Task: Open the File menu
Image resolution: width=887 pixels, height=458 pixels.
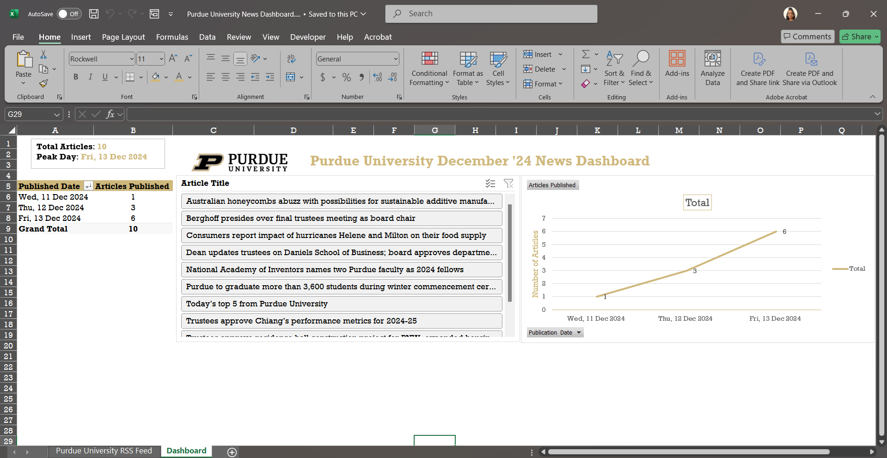Action: click(x=18, y=37)
